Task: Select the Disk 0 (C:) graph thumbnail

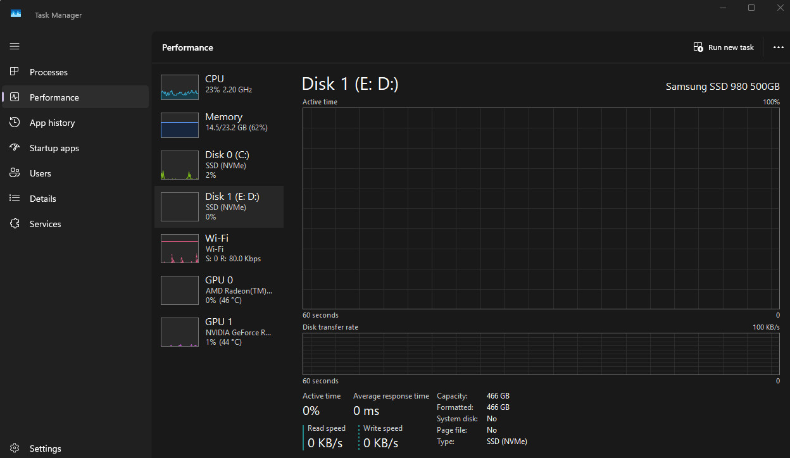Action: [x=180, y=164]
